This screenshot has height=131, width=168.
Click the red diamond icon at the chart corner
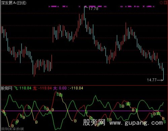click(x=161, y=3)
